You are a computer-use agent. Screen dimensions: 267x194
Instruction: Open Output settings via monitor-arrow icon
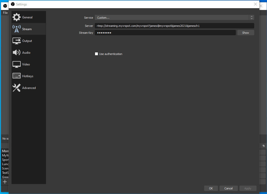17,41
